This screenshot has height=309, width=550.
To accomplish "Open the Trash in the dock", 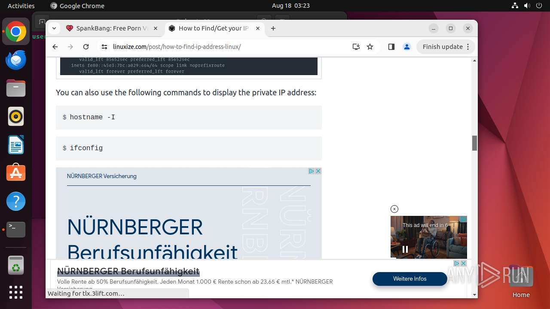I will [x=16, y=265].
